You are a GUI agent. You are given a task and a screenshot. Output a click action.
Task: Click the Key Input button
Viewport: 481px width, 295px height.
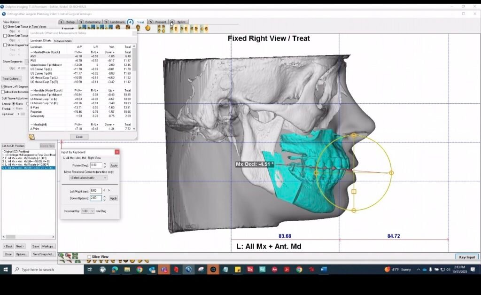click(466, 257)
